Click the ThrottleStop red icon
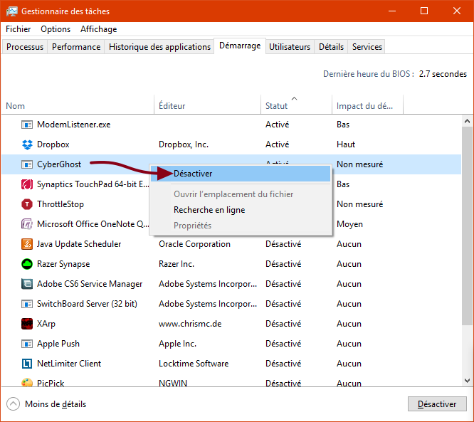The width and height of the screenshot is (474, 422). click(x=27, y=204)
